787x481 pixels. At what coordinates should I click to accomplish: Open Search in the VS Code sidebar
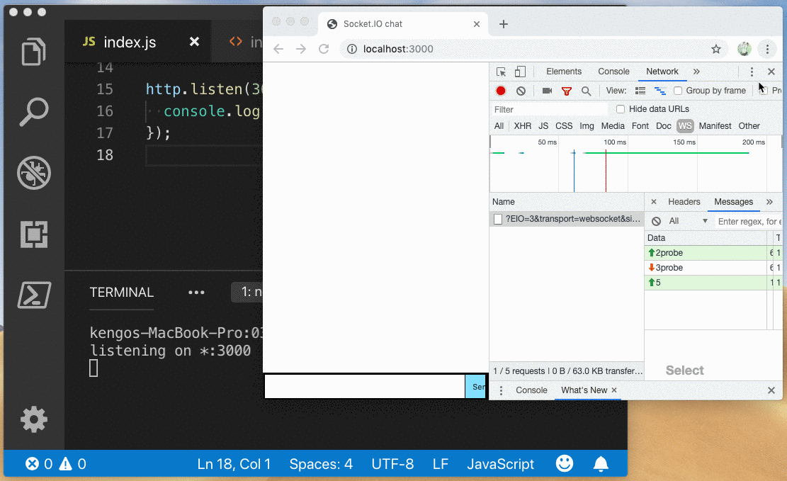click(33, 112)
